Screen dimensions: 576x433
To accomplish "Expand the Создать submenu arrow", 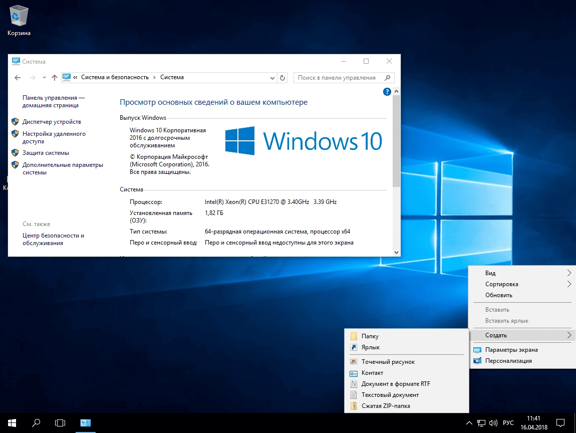I will coord(569,335).
